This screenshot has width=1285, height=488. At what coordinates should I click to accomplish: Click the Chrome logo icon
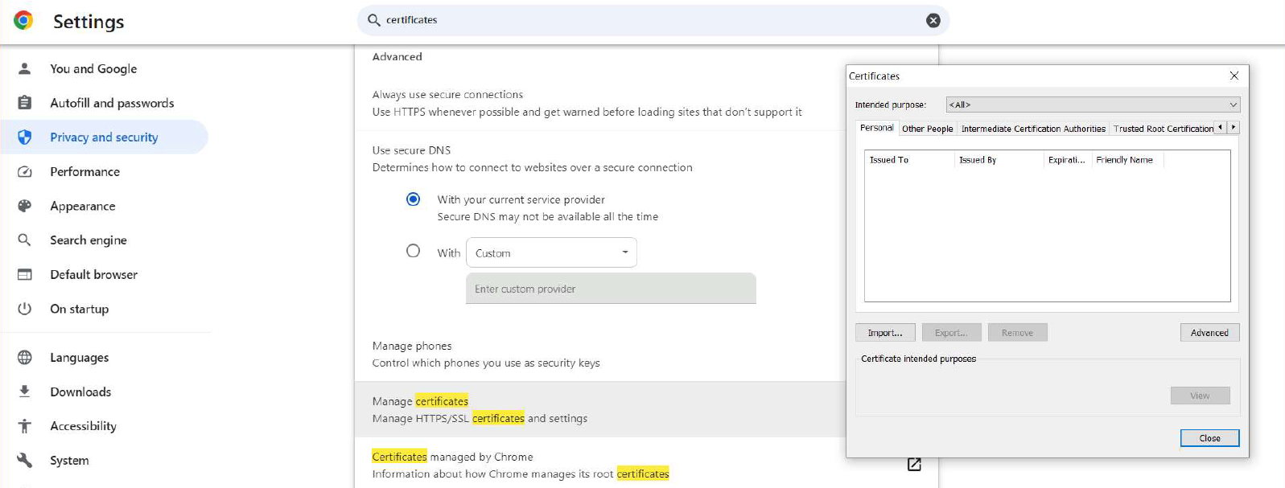point(23,21)
